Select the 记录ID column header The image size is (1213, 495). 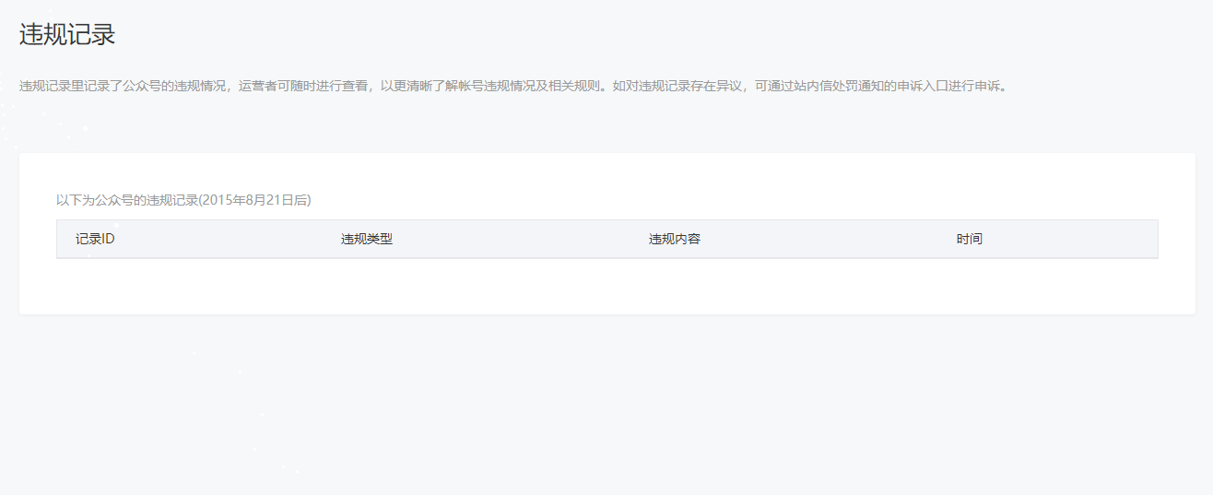(x=95, y=239)
